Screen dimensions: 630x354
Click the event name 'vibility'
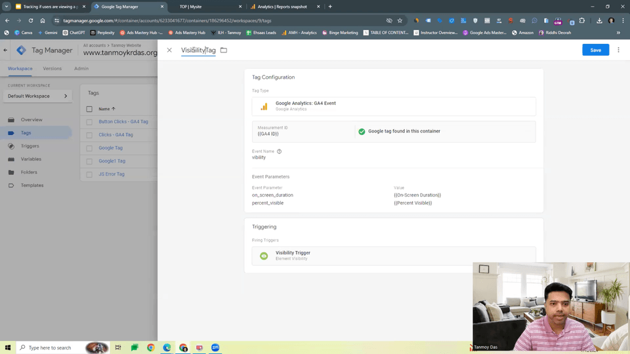coord(259,157)
